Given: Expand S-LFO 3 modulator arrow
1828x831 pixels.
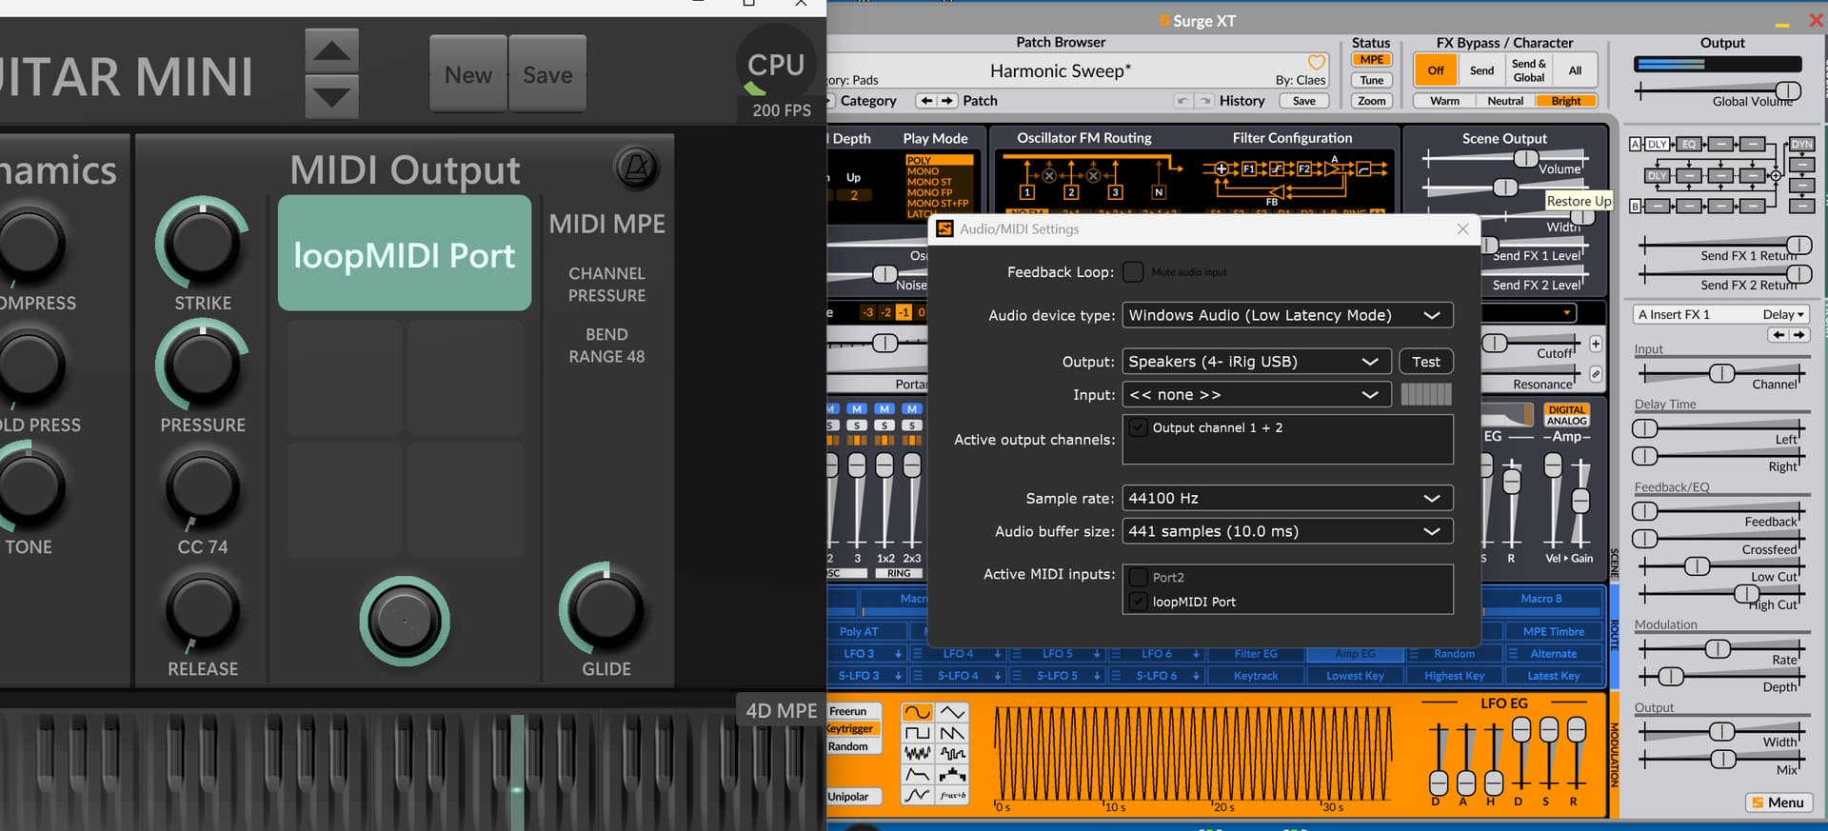Looking at the screenshot, I should pyautogui.click(x=898, y=676).
